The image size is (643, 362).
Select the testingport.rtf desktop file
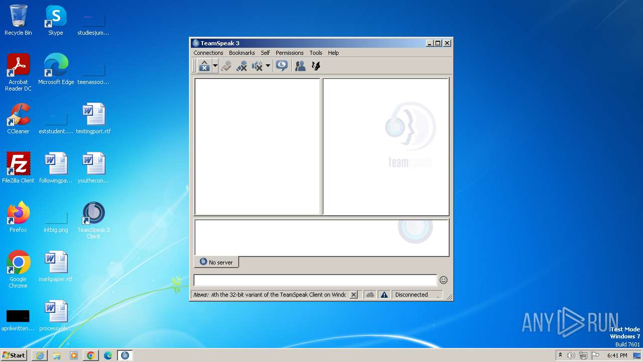click(x=93, y=119)
